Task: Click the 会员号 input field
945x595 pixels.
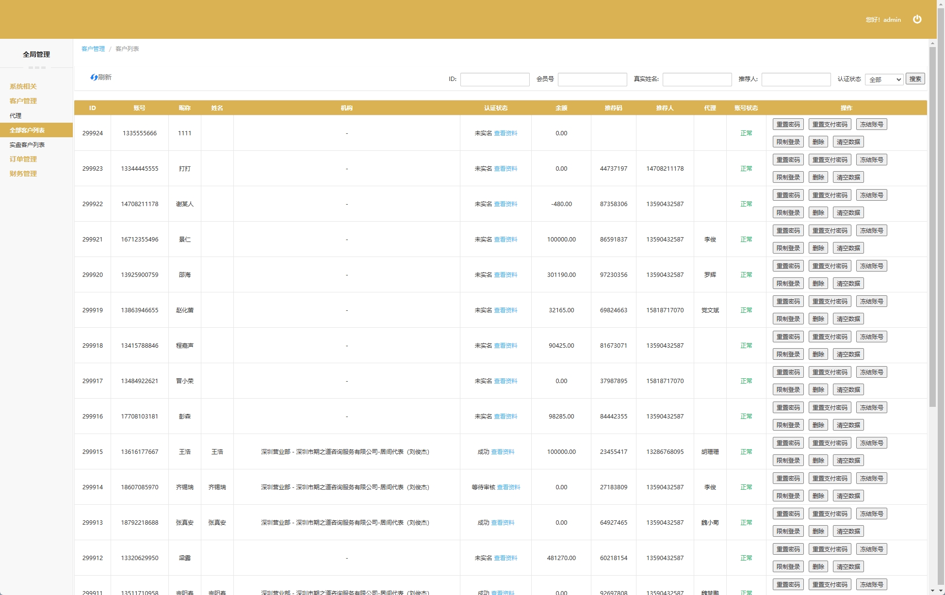Action: click(x=592, y=80)
